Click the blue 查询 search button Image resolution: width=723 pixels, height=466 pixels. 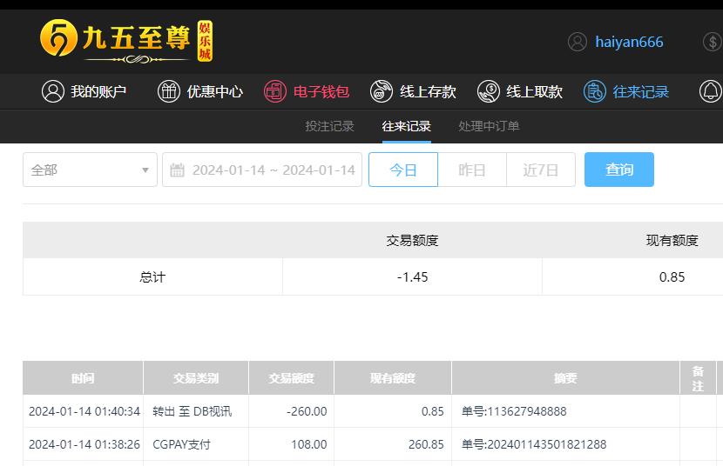point(619,170)
